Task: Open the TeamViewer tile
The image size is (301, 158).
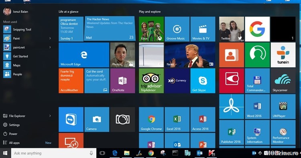Action: (x=71, y=119)
